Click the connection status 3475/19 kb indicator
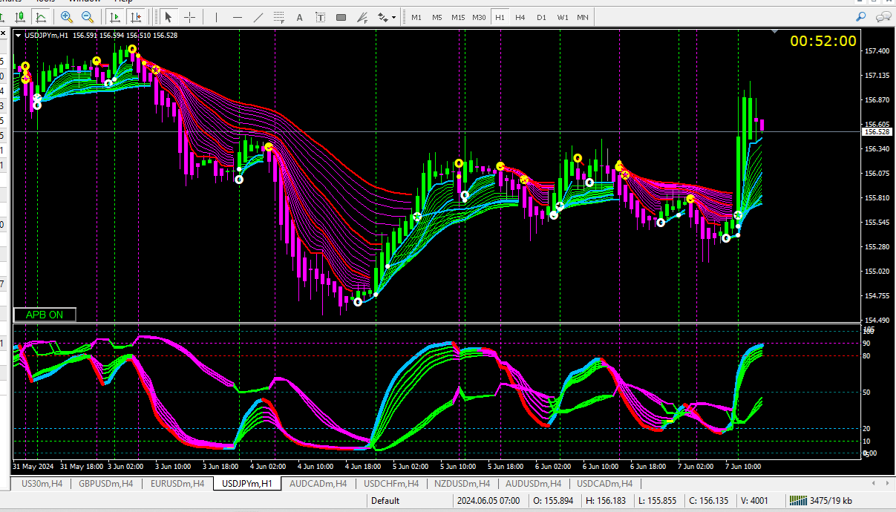896x512 pixels. point(823,501)
